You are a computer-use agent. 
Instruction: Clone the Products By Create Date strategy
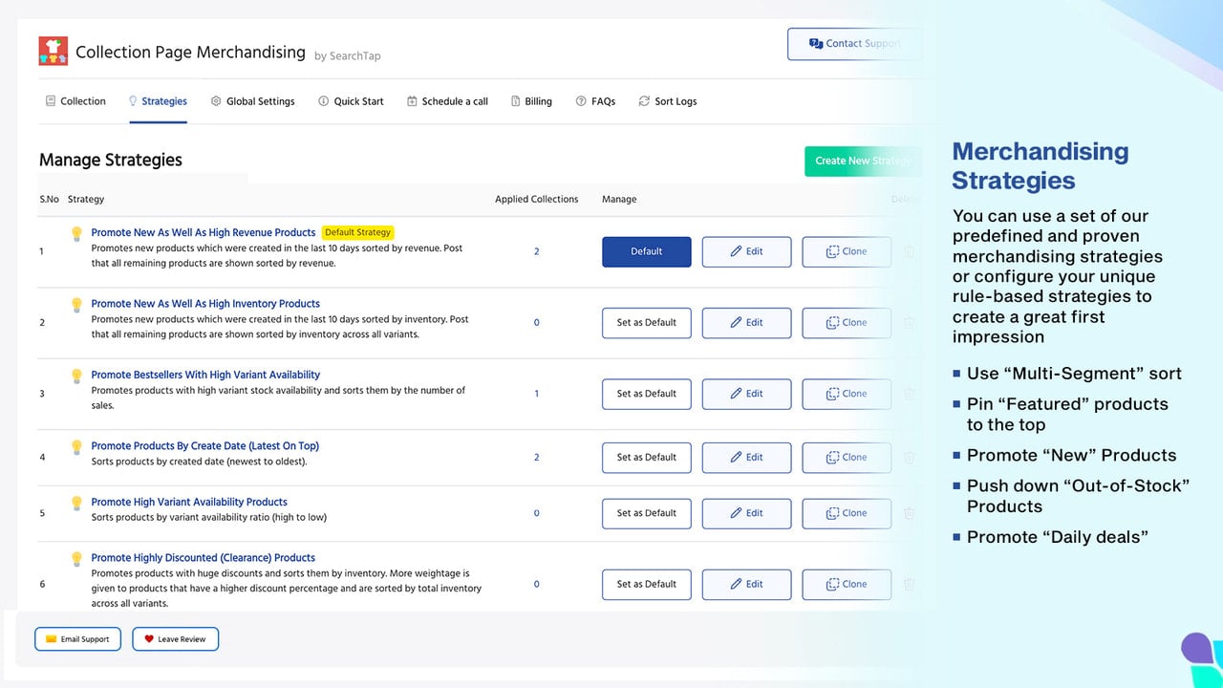point(847,457)
